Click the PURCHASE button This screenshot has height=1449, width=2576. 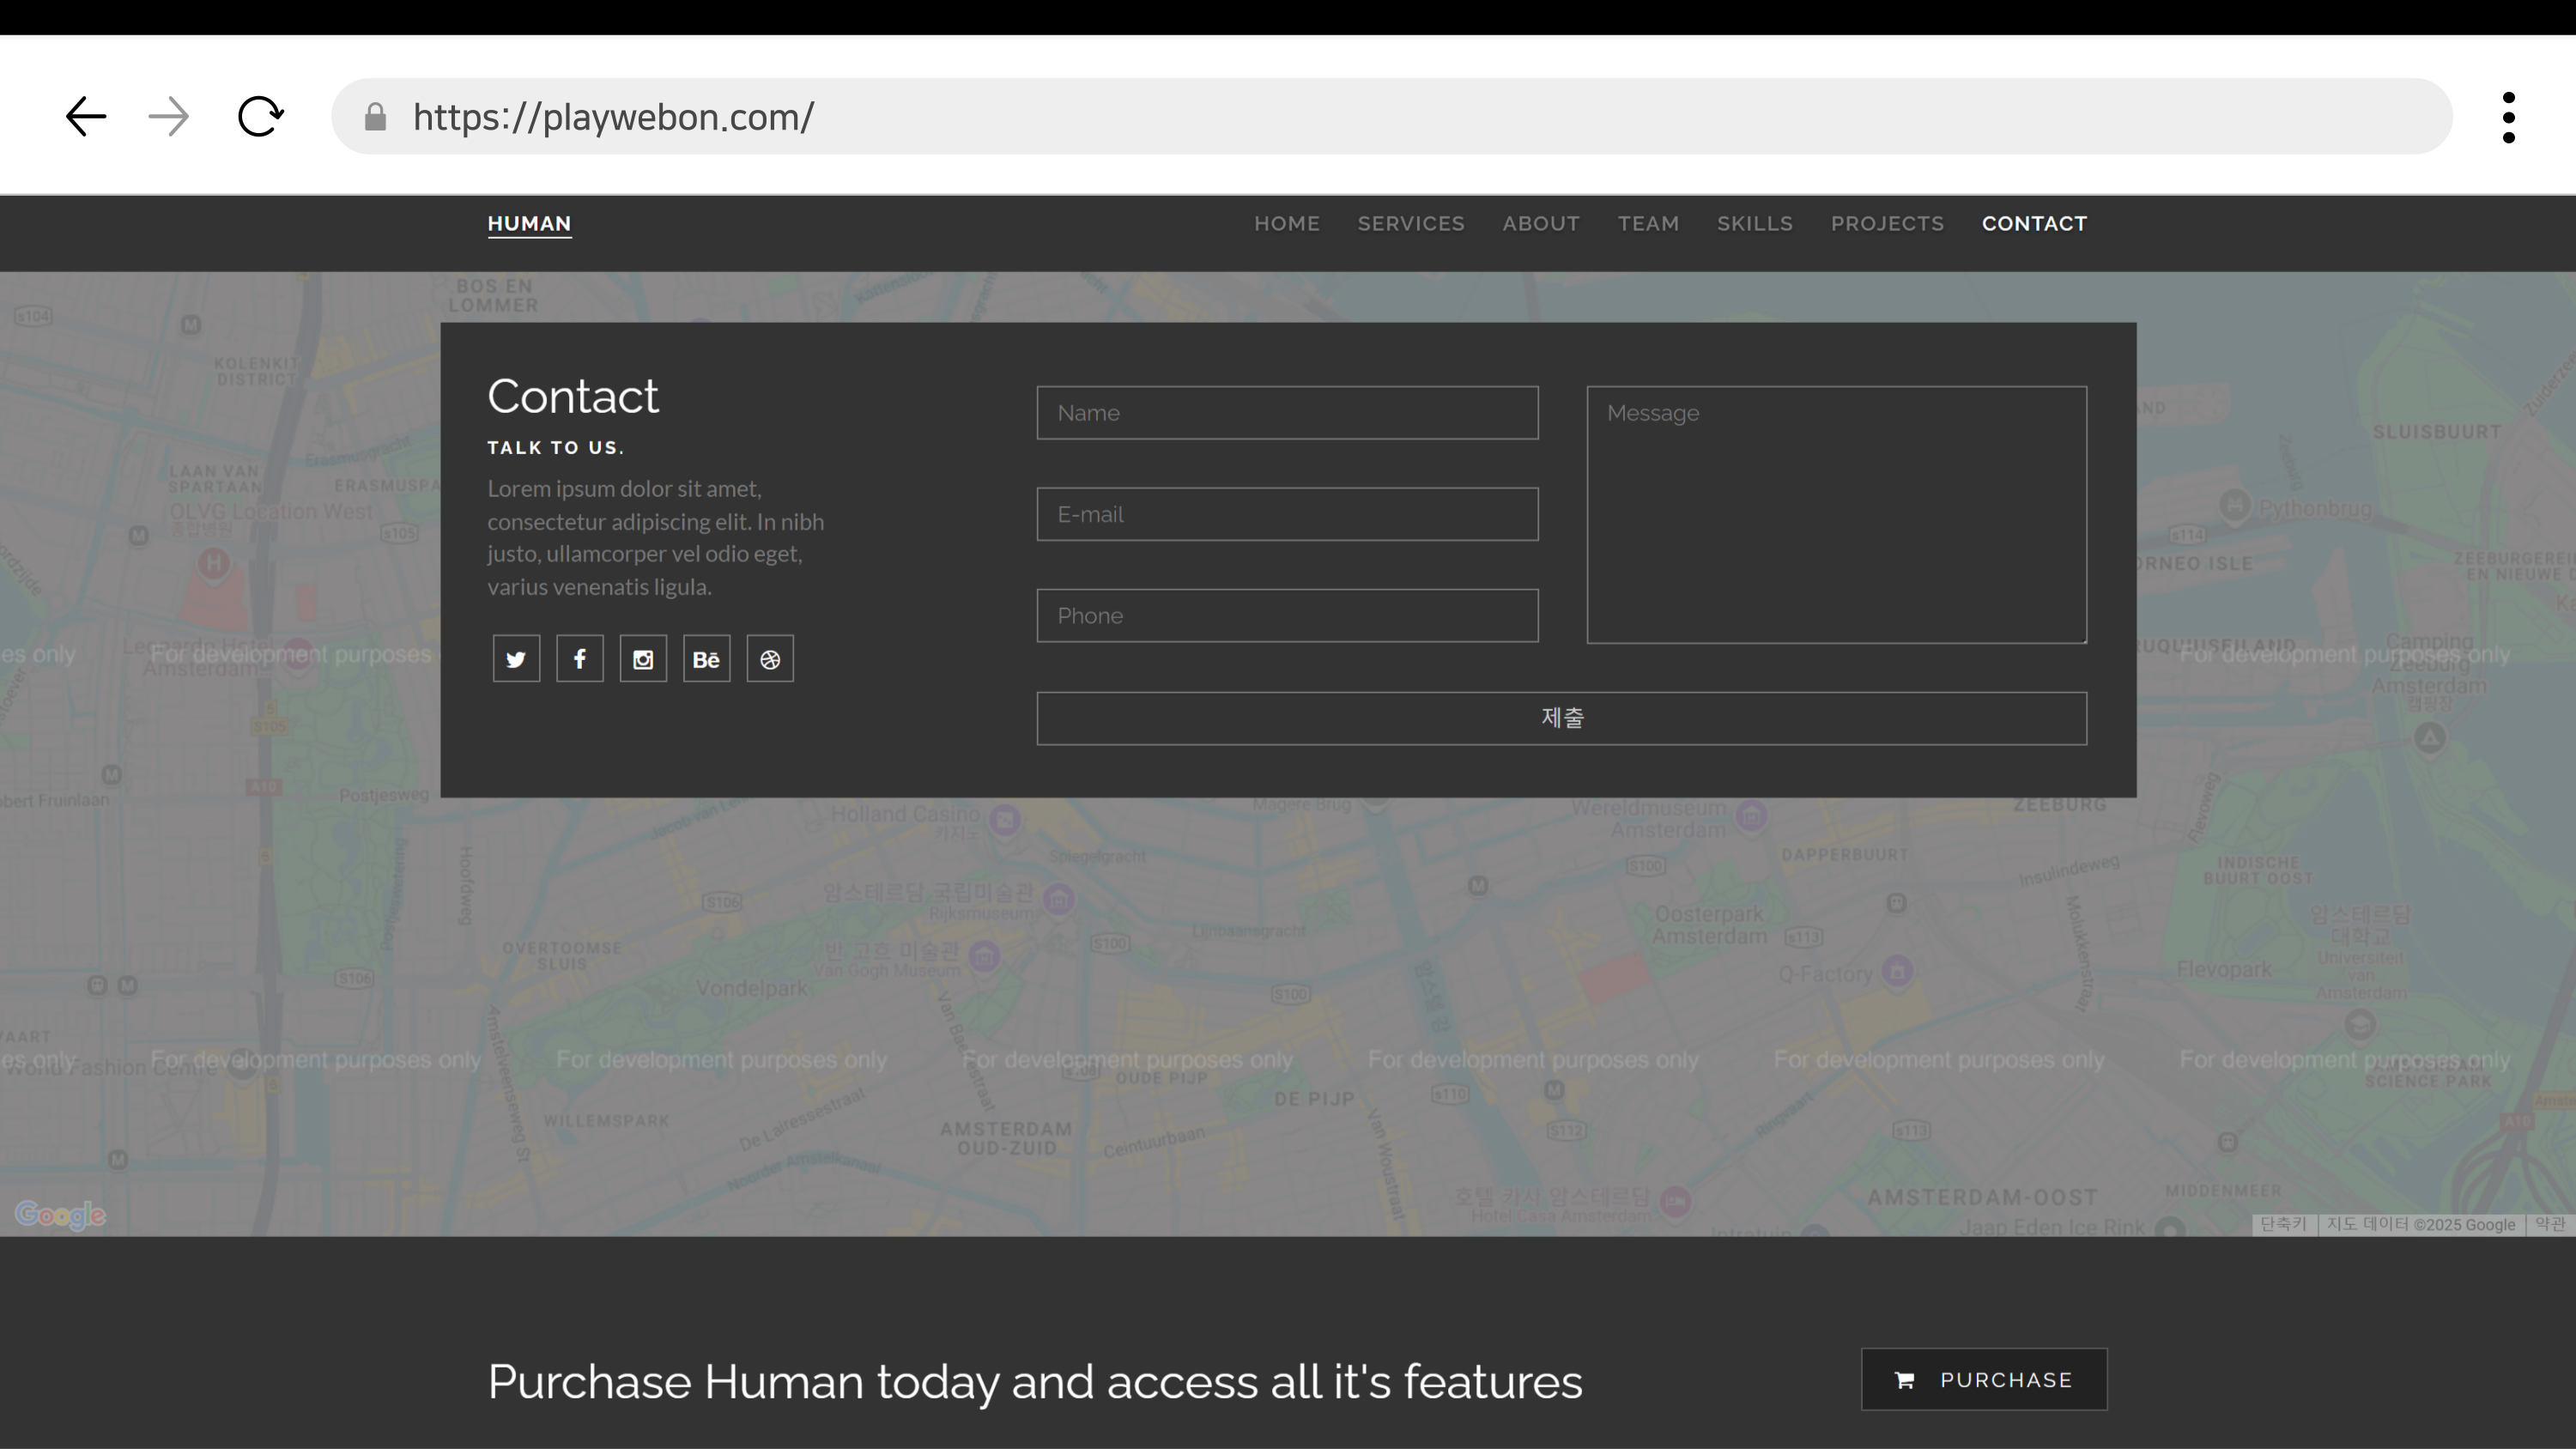coord(1984,1380)
